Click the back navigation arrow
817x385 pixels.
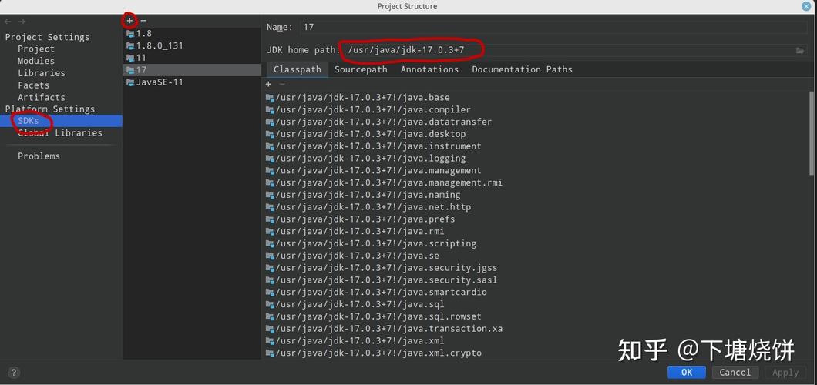coord(8,22)
